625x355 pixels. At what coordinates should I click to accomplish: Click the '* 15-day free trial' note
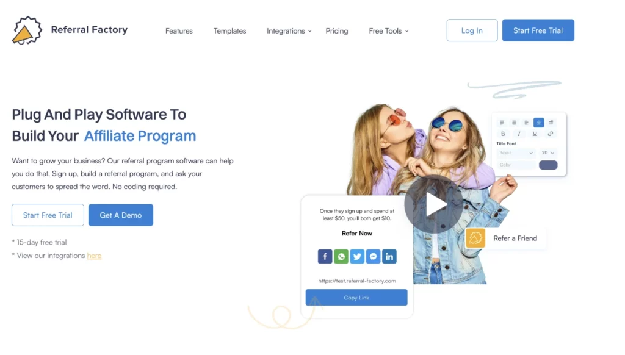(39, 242)
